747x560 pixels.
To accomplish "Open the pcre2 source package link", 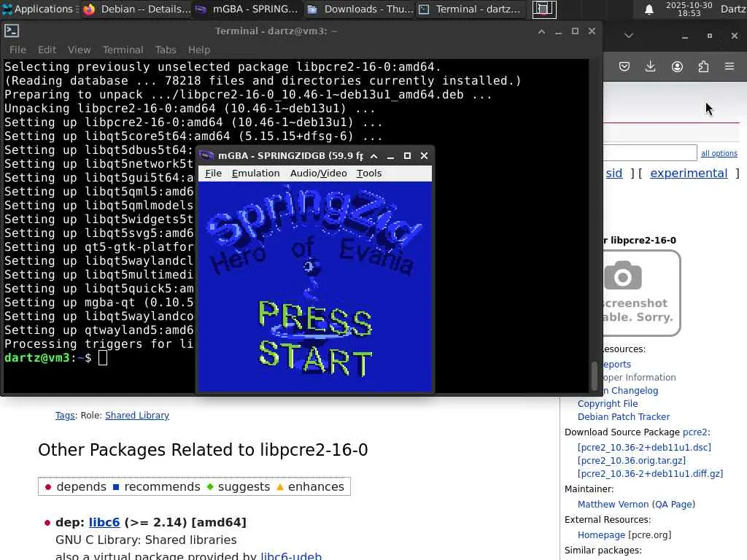I will point(694,432).
